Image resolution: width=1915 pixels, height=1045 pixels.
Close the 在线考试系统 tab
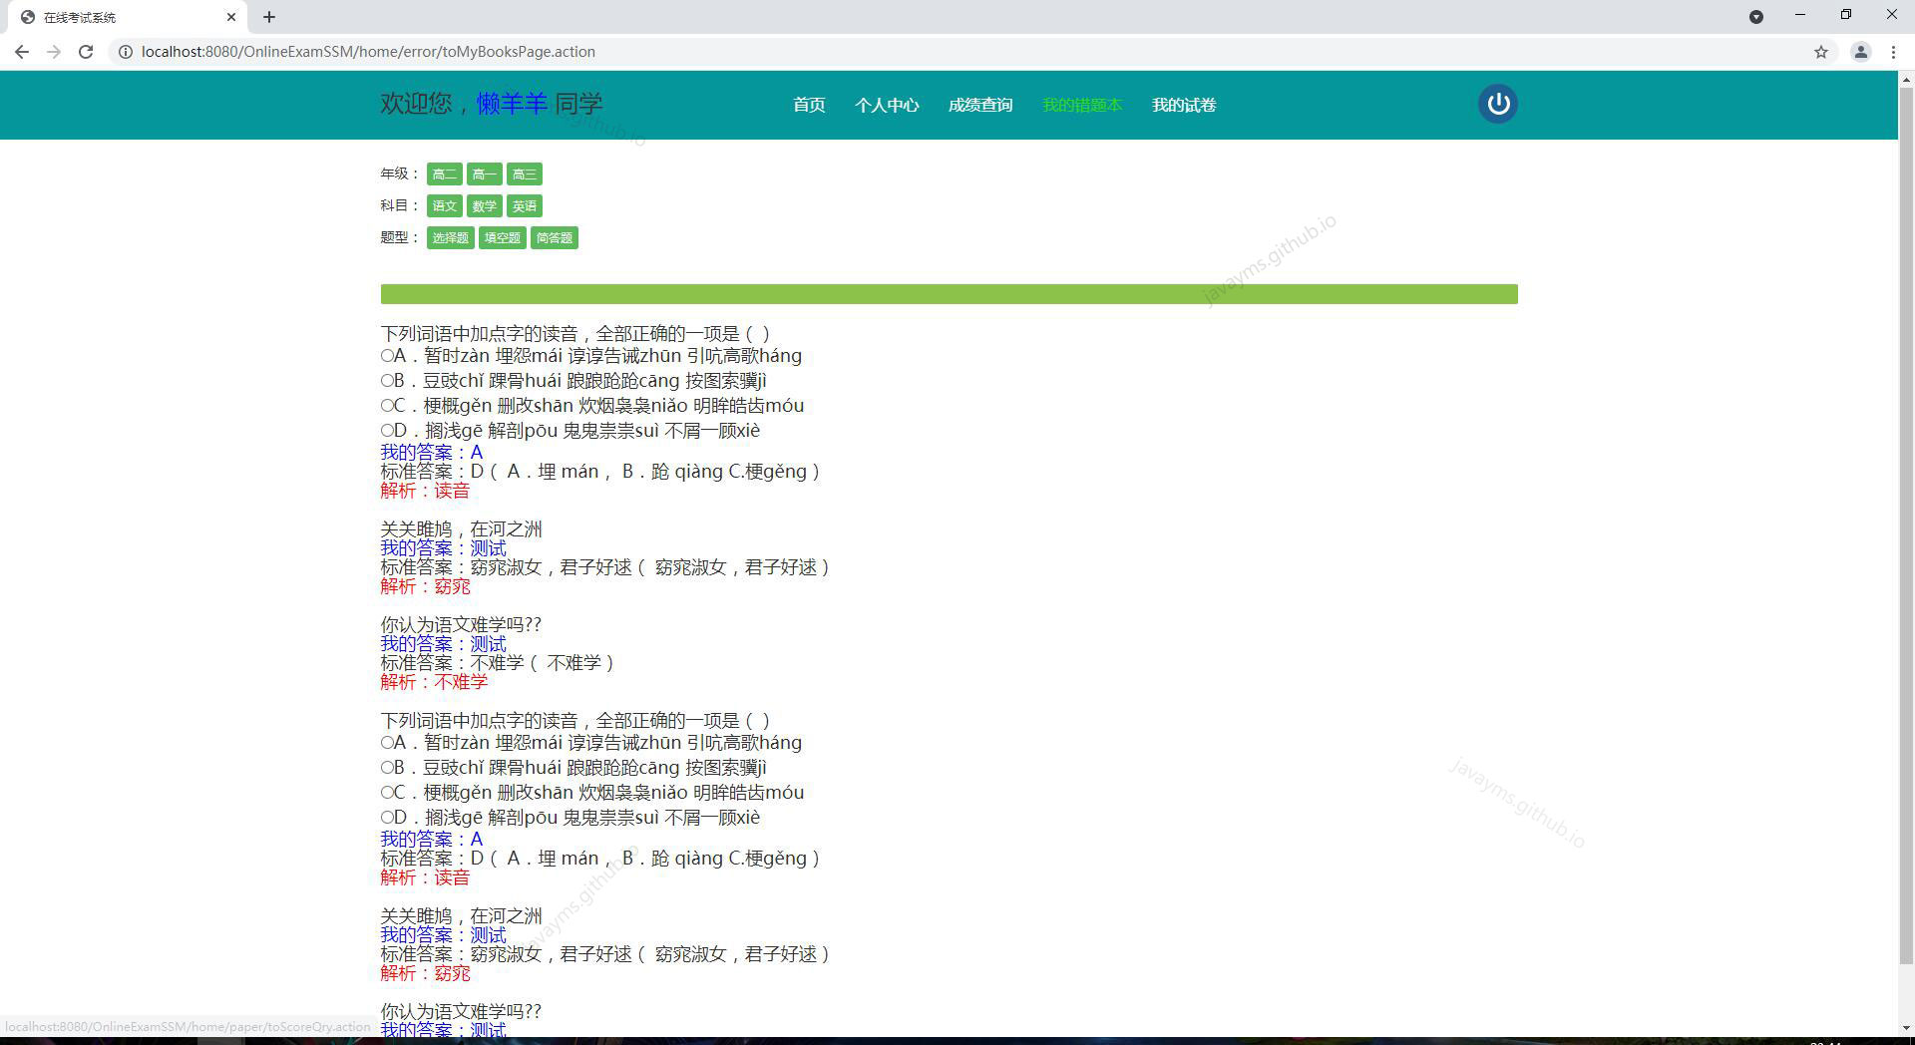tap(231, 17)
